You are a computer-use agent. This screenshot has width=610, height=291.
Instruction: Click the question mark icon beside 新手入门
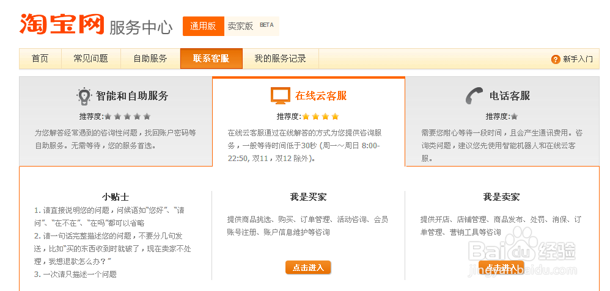[556, 59]
